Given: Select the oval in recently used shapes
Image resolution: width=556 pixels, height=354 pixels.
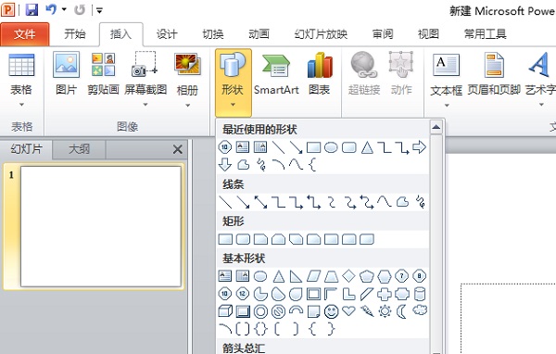Looking at the screenshot, I should point(331,146).
